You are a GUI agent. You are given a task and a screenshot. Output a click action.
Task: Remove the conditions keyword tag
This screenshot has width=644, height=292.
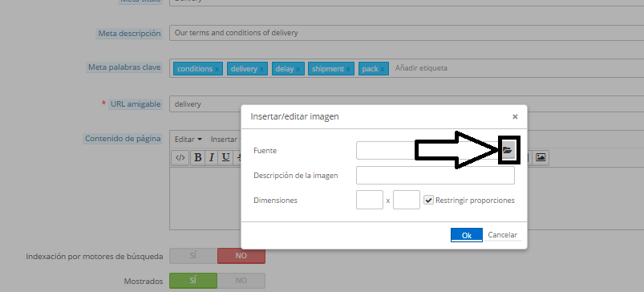click(x=217, y=69)
